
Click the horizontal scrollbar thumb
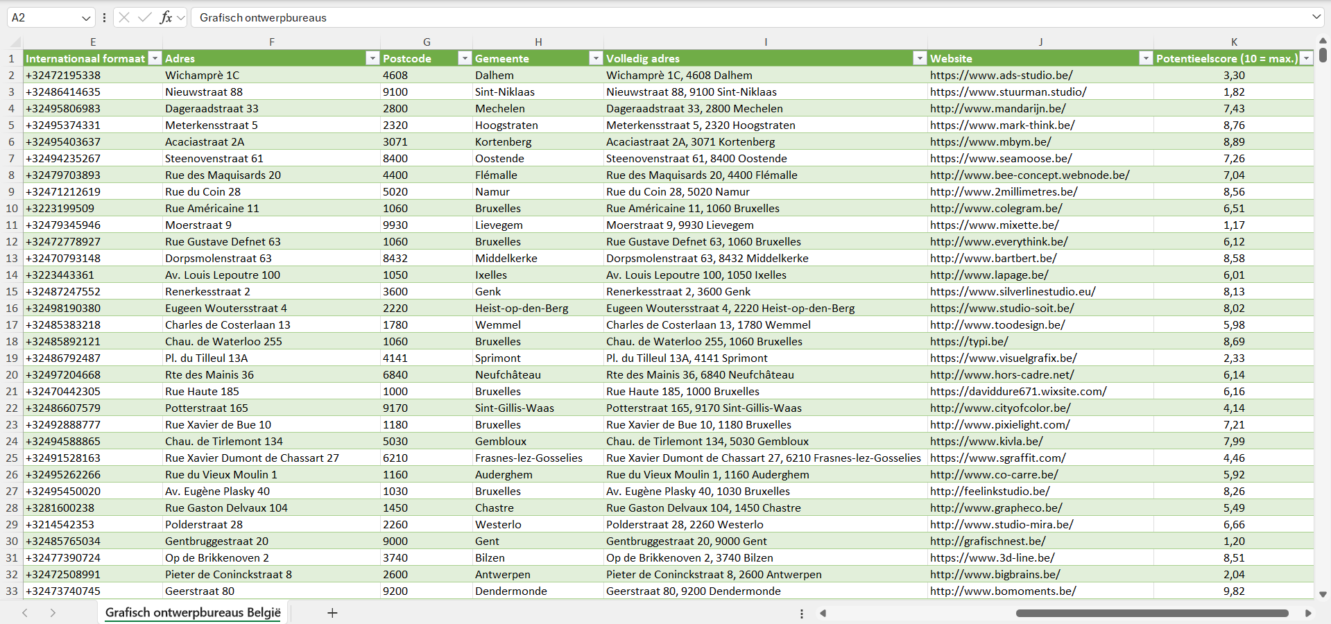click(x=1151, y=613)
